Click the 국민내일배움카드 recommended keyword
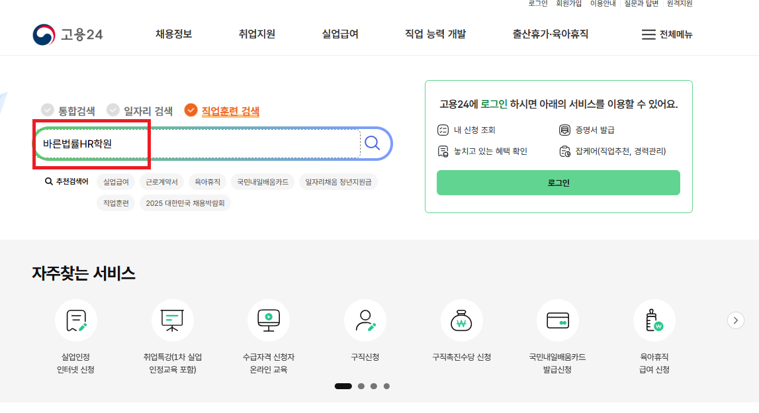Image resolution: width=759 pixels, height=413 pixels. [x=263, y=182]
